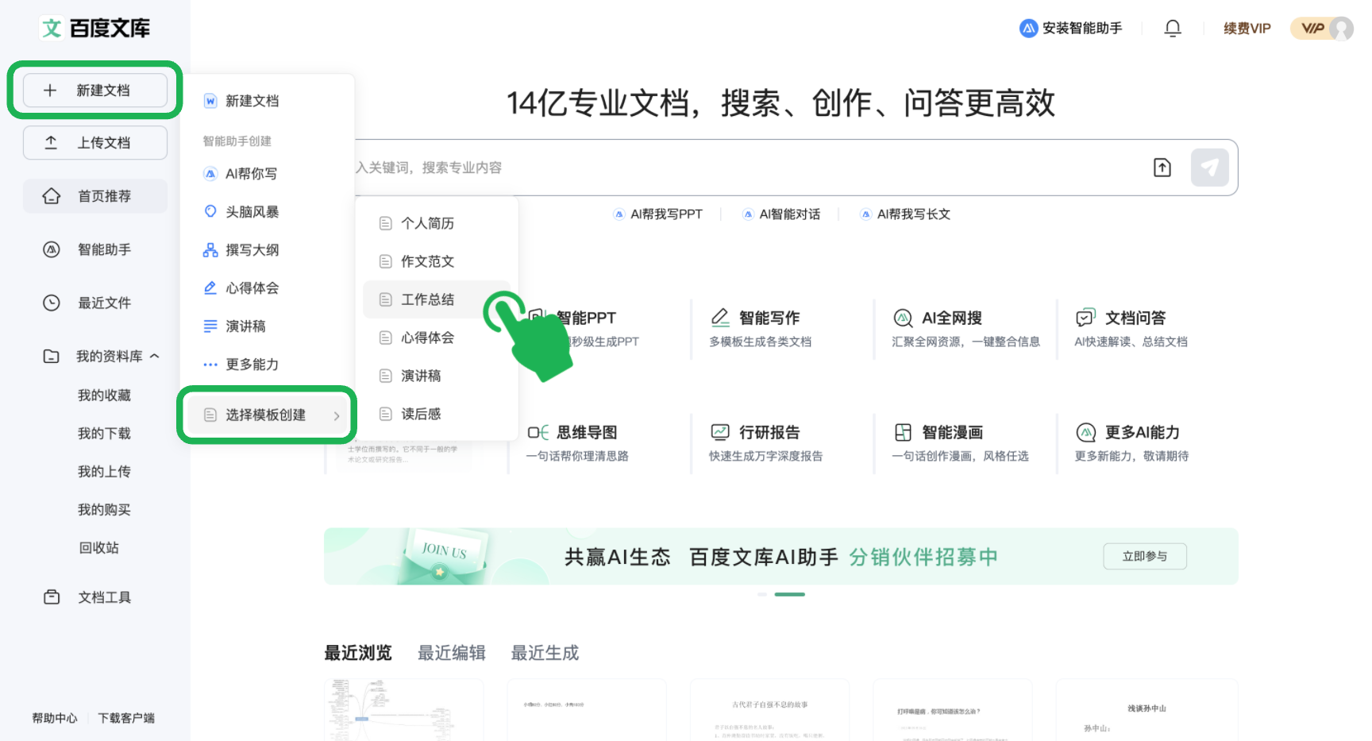Click the Baidu Wenku logo
The image size is (1372, 741).
pos(94,29)
